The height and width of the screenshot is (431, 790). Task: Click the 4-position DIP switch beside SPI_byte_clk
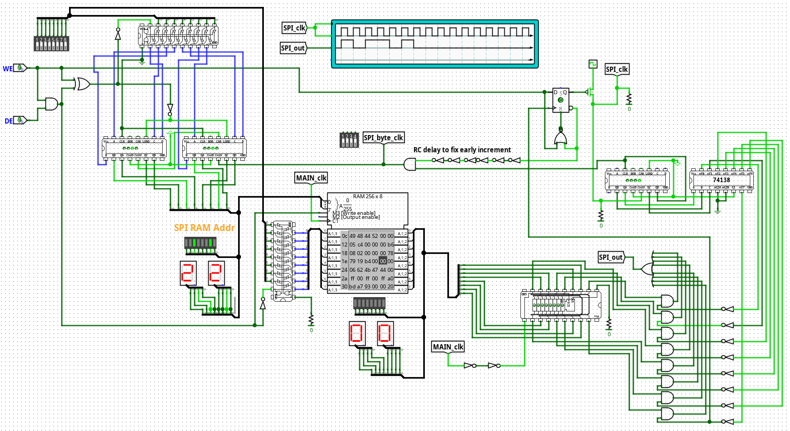pyautogui.click(x=349, y=140)
